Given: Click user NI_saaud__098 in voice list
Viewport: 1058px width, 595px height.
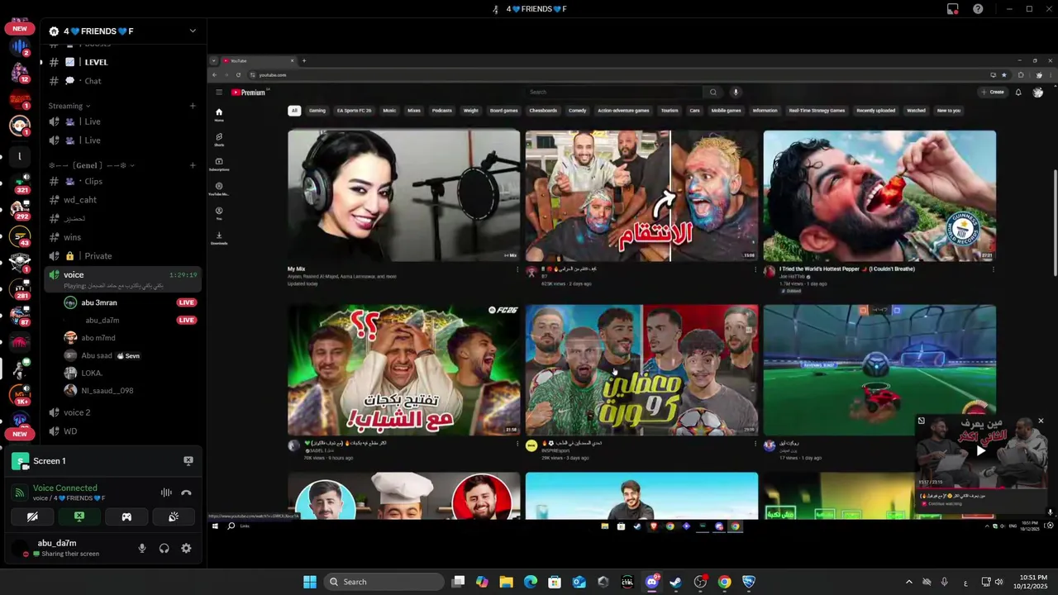Looking at the screenshot, I should (x=107, y=391).
